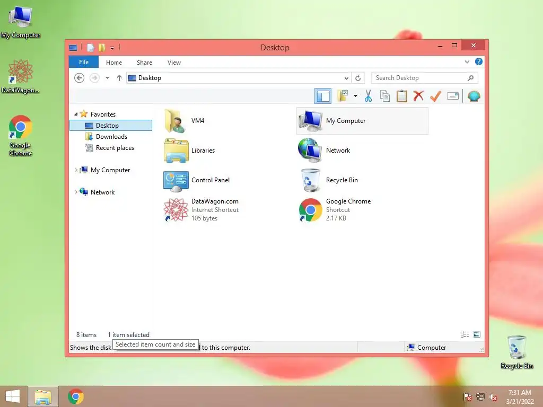Switch to the View ribbon tab

point(174,63)
